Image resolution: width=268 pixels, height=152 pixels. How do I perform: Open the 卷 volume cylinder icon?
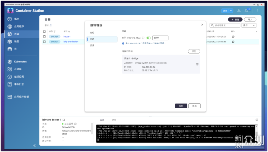point(10,49)
